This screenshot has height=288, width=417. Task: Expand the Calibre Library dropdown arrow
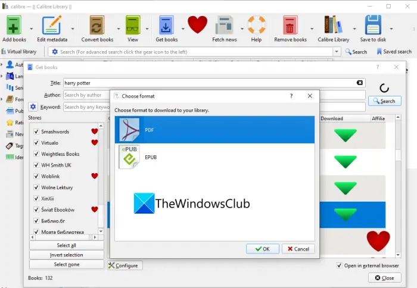[354, 29]
